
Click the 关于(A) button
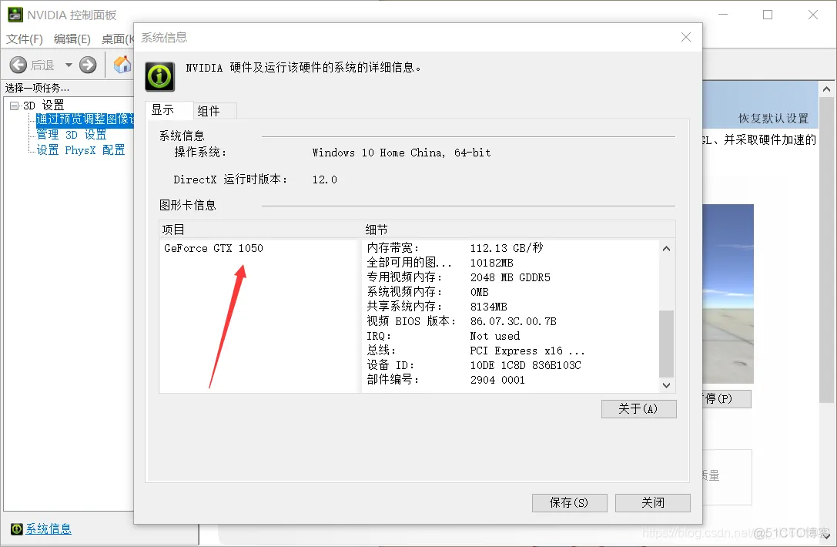pos(638,409)
